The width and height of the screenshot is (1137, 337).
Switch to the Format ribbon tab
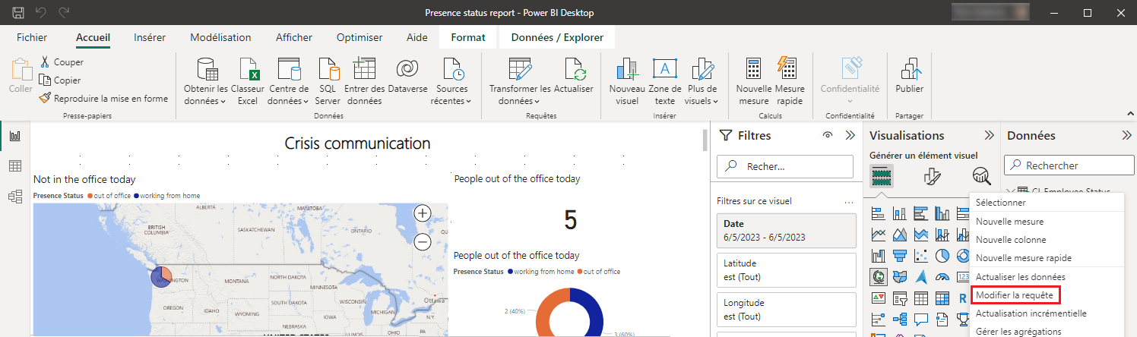point(468,37)
